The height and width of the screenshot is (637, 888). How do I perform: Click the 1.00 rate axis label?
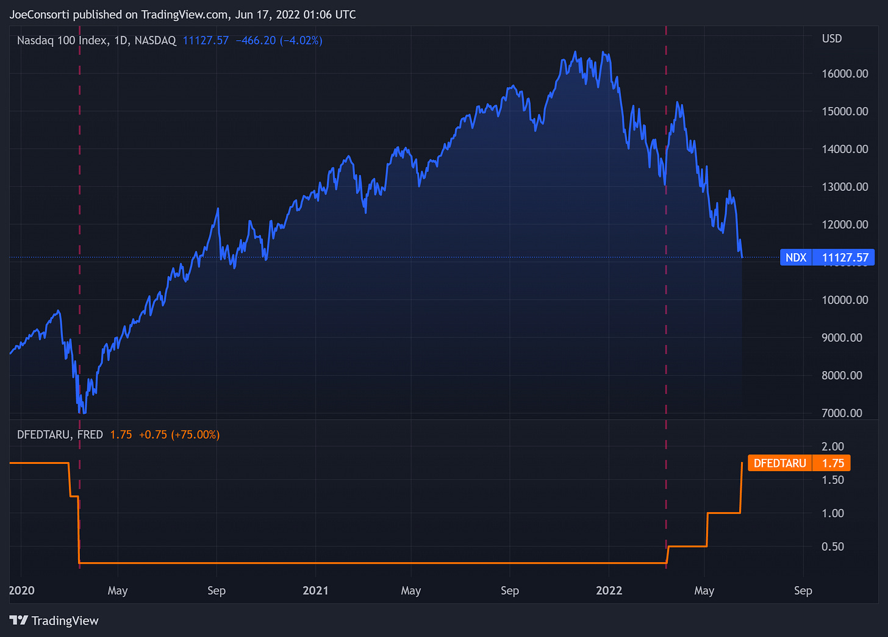point(833,513)
